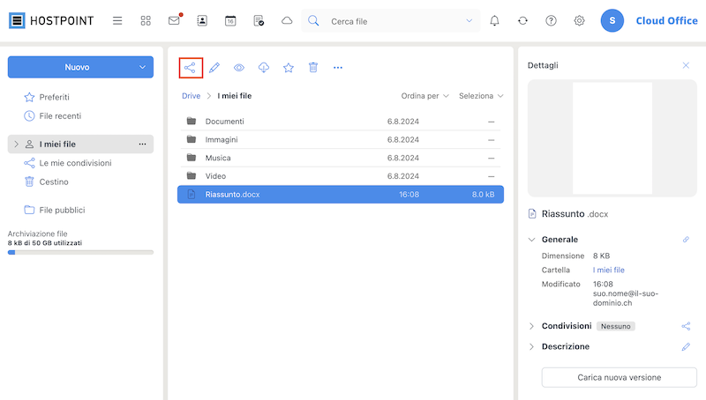Viewport: 706px width, 400px height.
Task: Open the Drive cloud icon
Action: coord(287,20)
